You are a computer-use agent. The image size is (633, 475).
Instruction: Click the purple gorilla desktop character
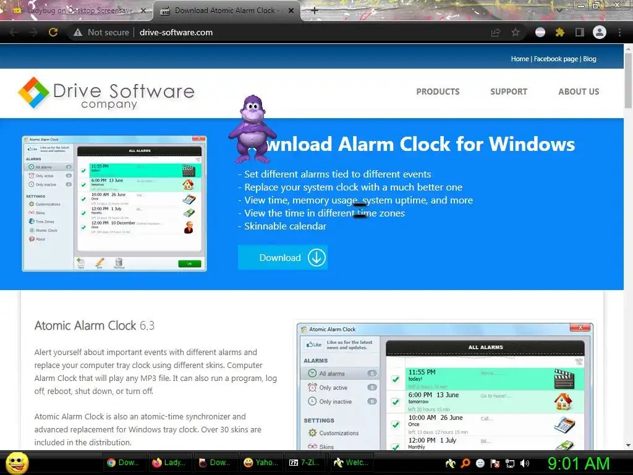click(x=252, y=129)
